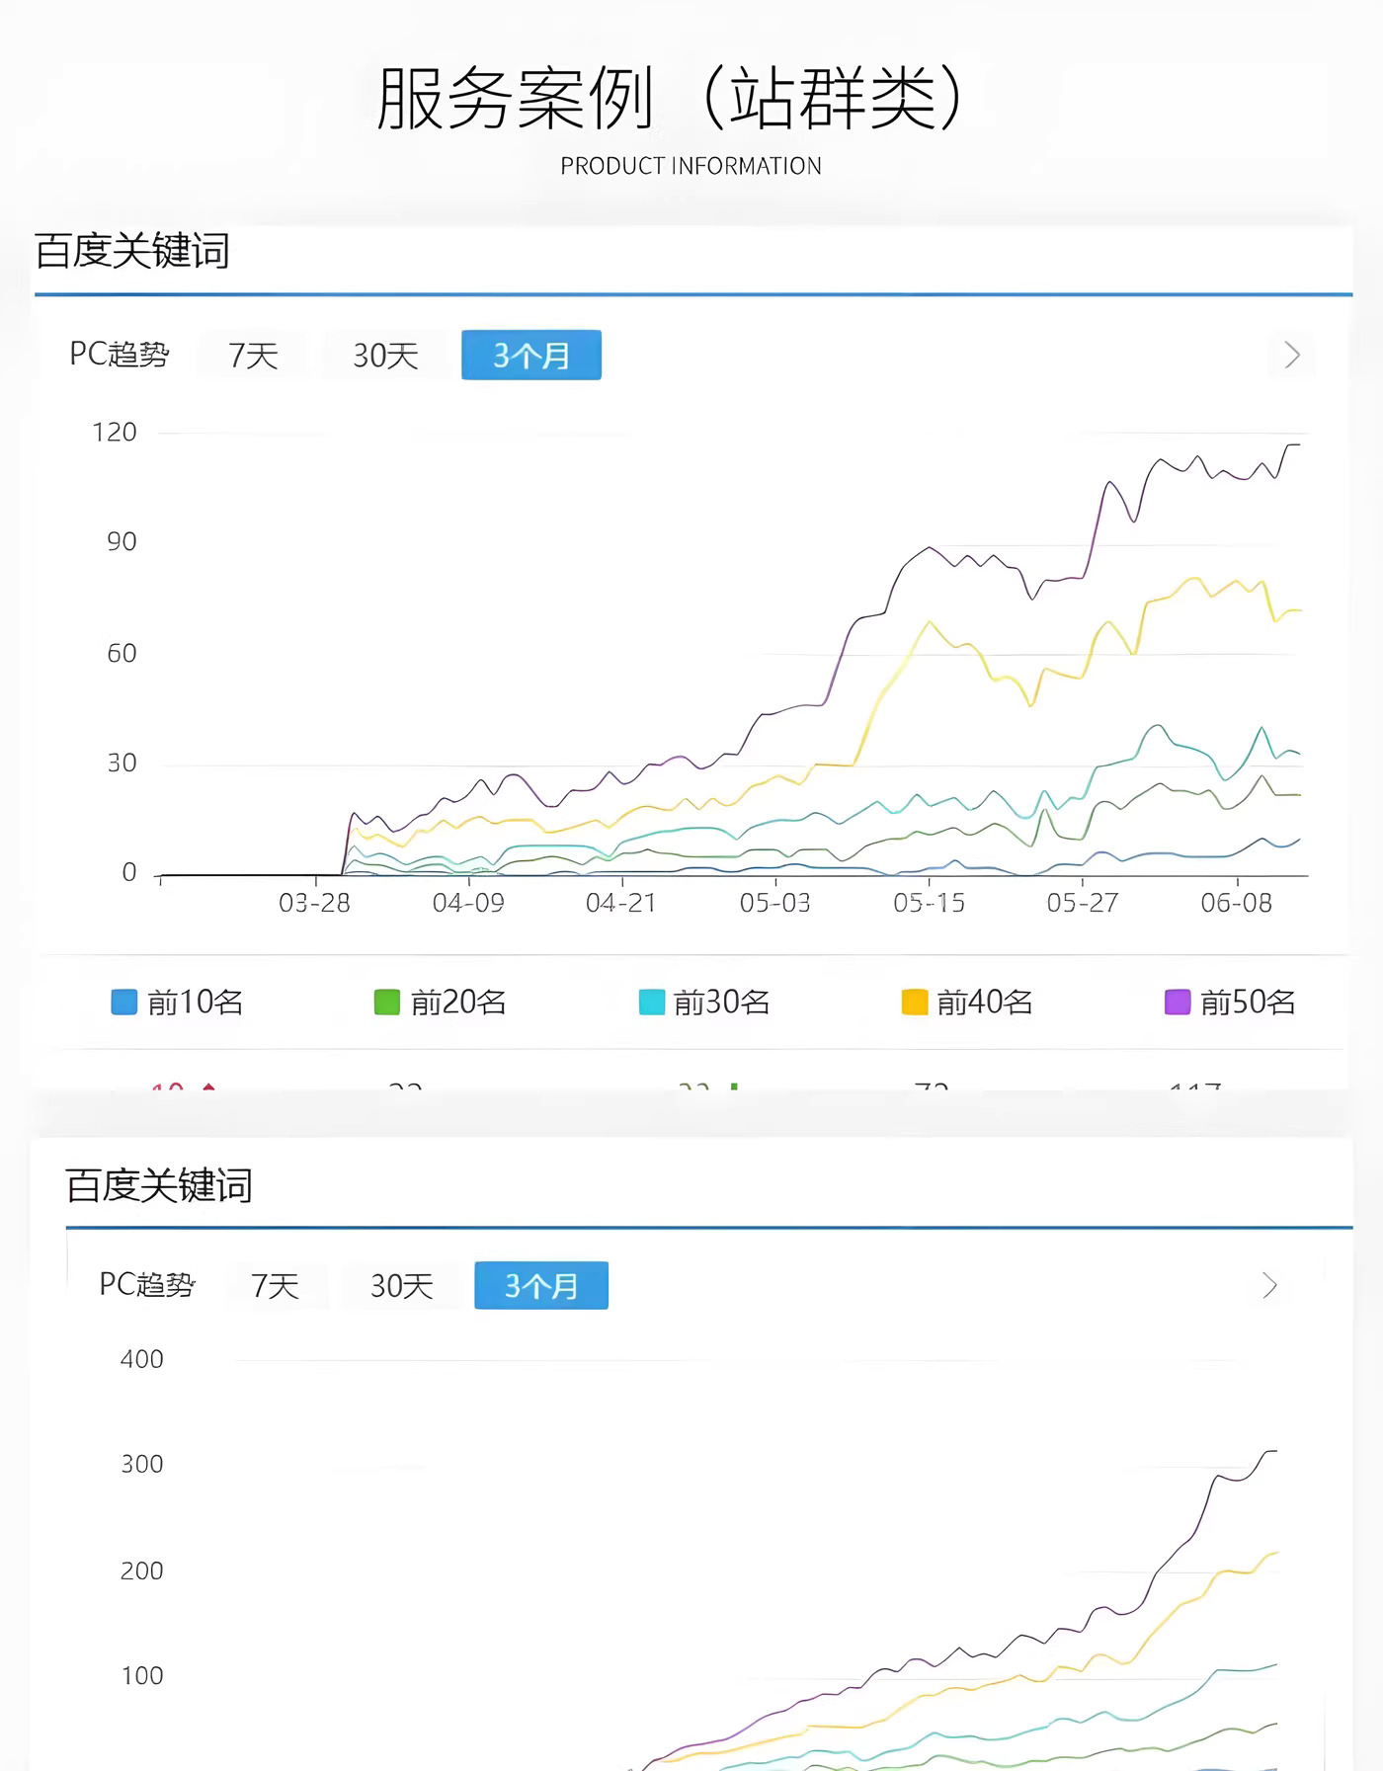Image resolution: width=1383 pixels, height=1771 pixels.
Task: Expand the first chart using right chevron
Action: click(x=1291, y=356)
